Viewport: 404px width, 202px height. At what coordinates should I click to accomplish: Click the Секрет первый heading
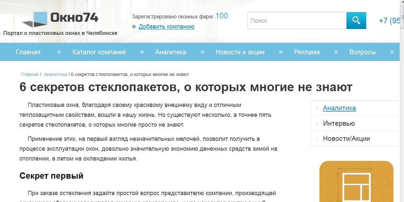[51, 176]
